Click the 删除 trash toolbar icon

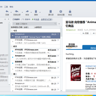[x=36, y=11]
